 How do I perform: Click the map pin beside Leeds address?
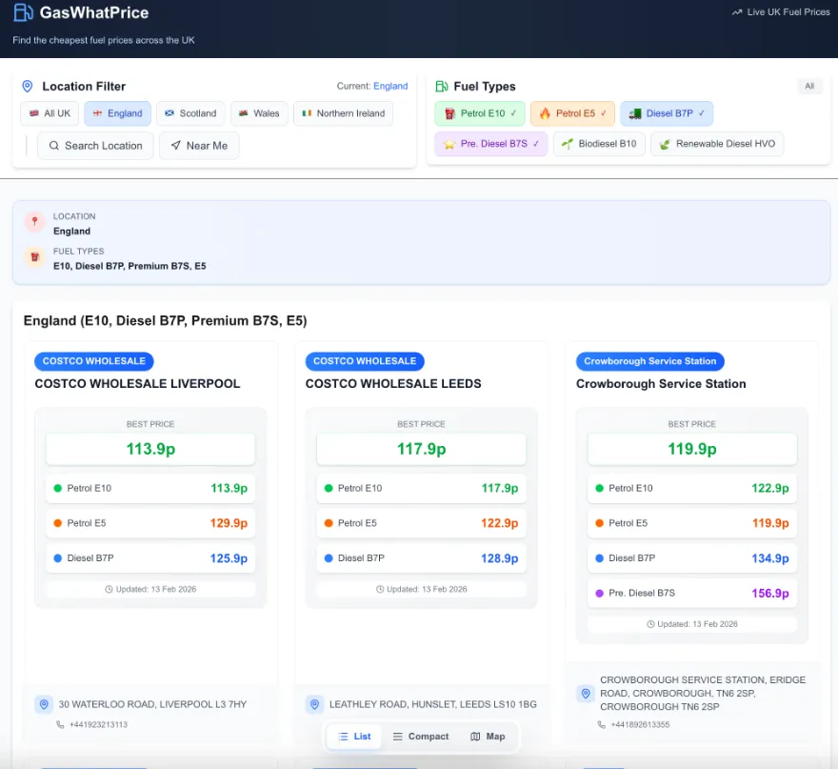point(314,704)
